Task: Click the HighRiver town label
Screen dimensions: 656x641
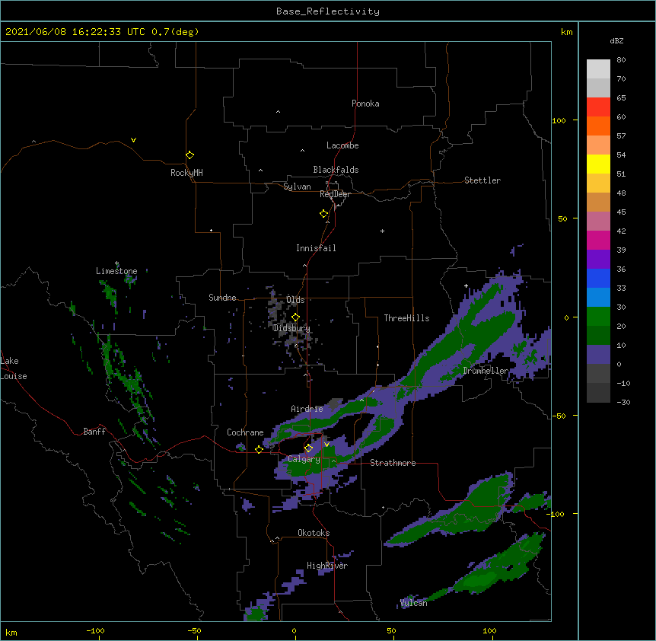Action: point(327,566)
